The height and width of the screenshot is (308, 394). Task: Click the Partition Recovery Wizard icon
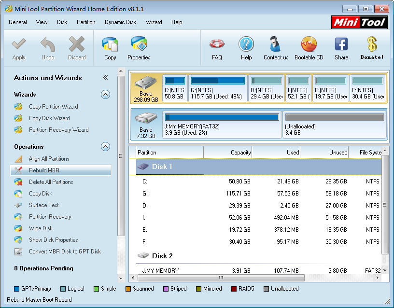click(x=18, y=130)
